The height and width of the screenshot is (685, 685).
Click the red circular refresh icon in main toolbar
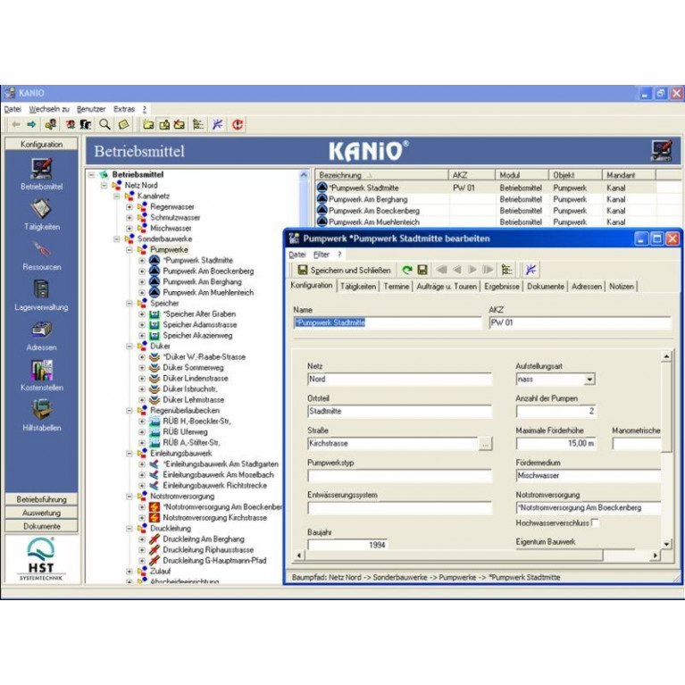tap(238, 124)
